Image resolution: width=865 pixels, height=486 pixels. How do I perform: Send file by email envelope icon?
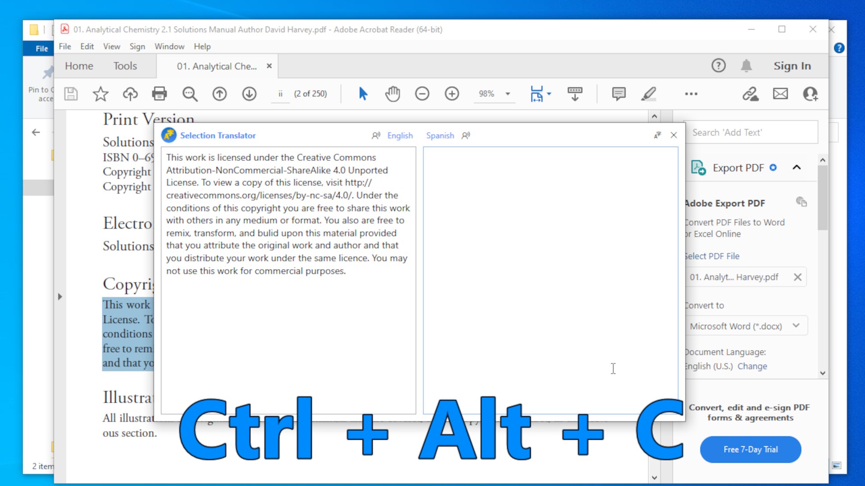tap(780, 94)
